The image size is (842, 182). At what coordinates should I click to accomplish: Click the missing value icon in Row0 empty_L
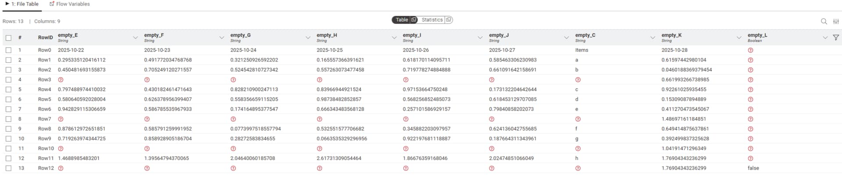[750, 50]
